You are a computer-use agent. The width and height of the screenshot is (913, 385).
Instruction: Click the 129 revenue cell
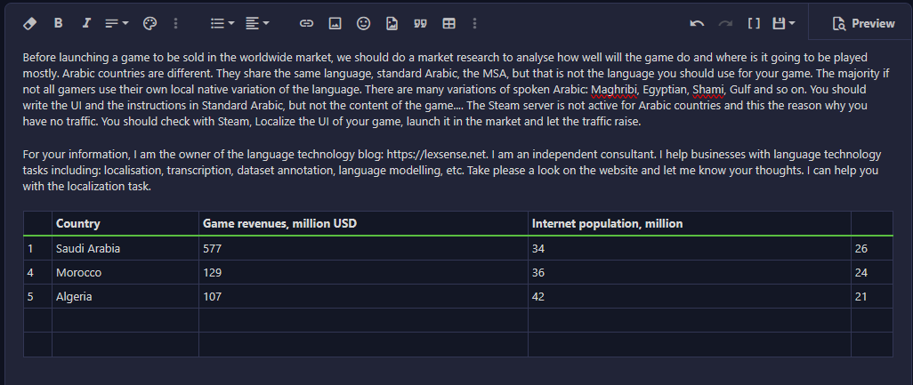pos(363,272)
